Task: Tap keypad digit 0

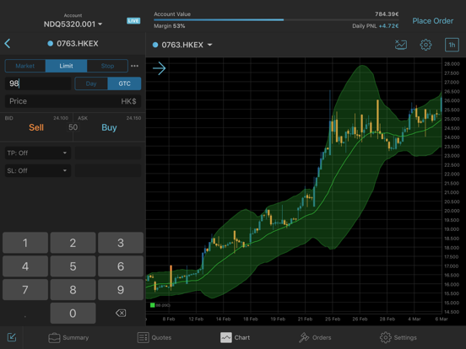Action: pyautogui.click(x=73, y=313)
